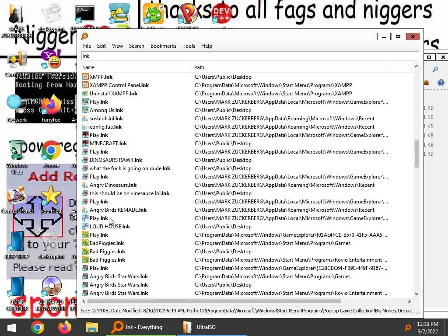Click the horizontal scrollbar thumb below results
The height and width of the screenshot is (336, 448).
click(214, 301)
